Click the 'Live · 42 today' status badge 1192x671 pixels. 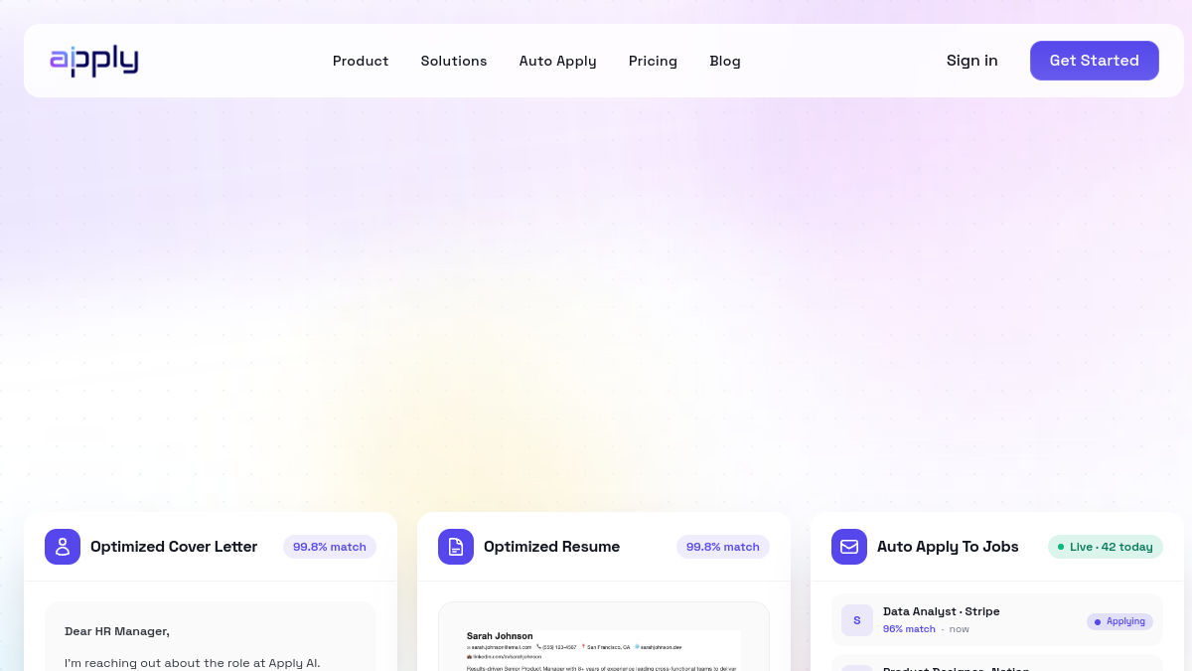(x=1106, y=547)
